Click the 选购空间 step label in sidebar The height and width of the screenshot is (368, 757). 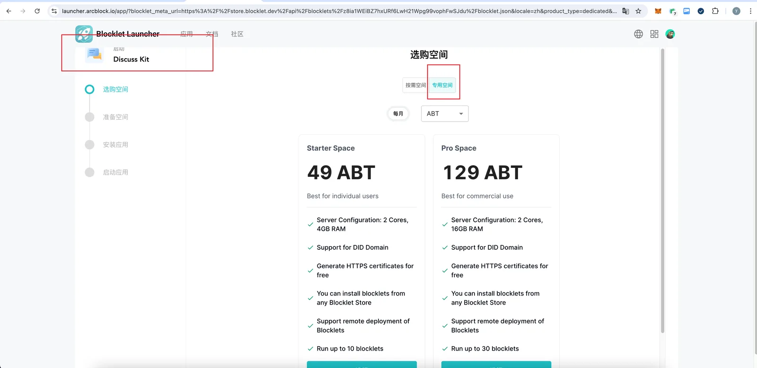point(115,89)
